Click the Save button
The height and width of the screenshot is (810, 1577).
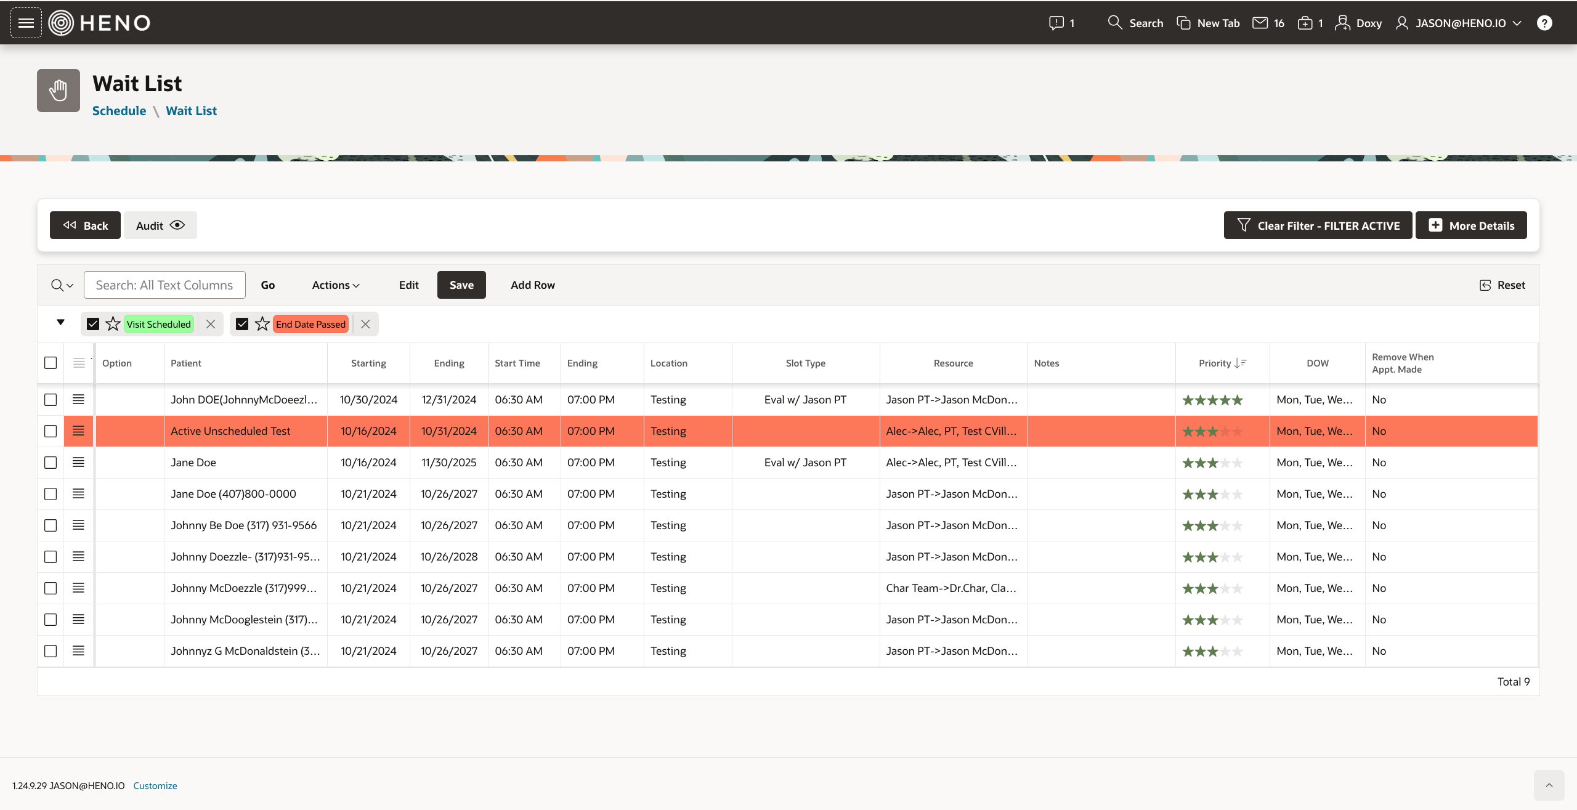pos(461,284)
